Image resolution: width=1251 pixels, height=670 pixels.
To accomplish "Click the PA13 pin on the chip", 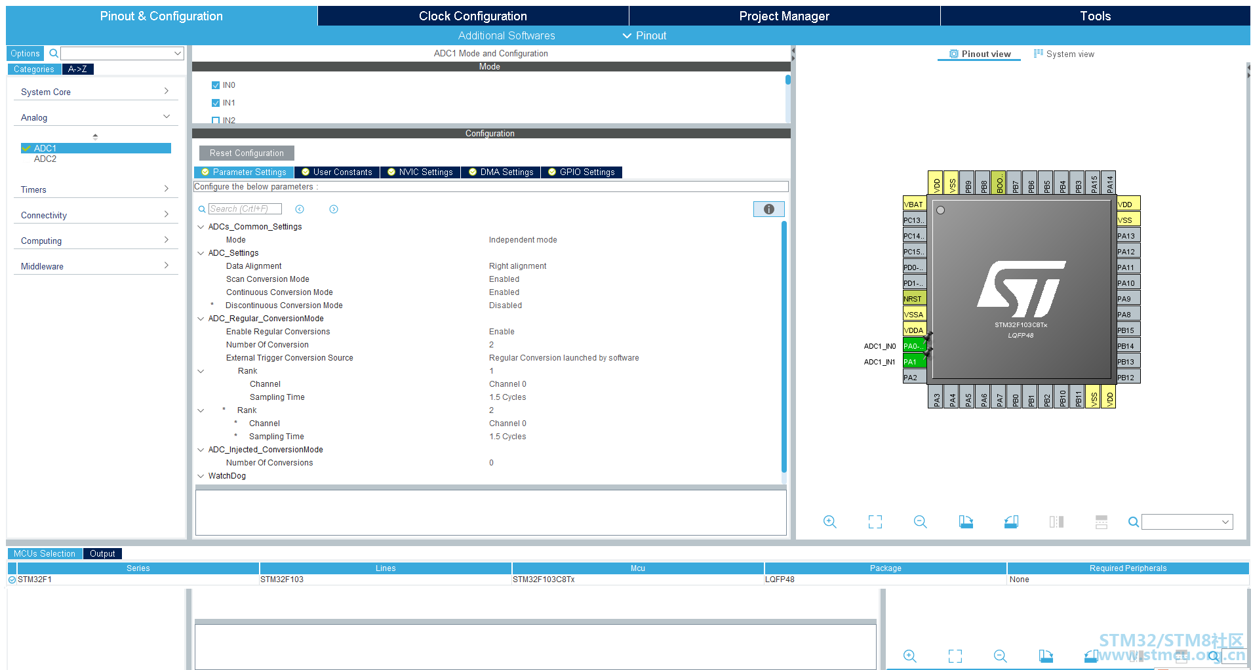I will click(1128, 235).
